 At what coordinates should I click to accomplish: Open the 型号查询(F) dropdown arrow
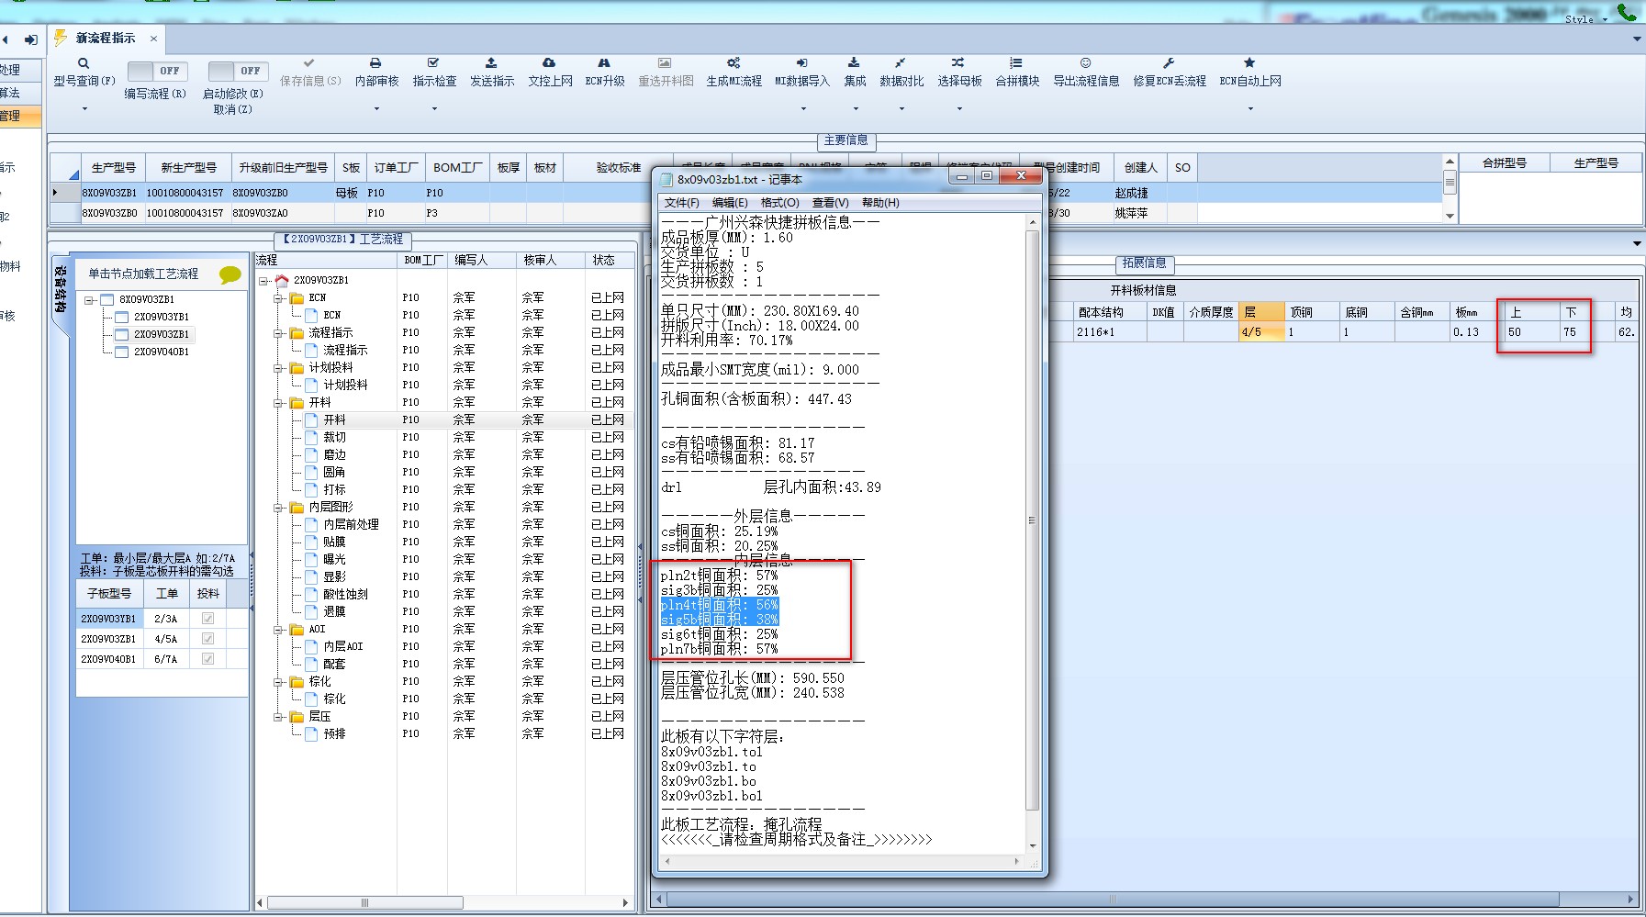(84, 109)
